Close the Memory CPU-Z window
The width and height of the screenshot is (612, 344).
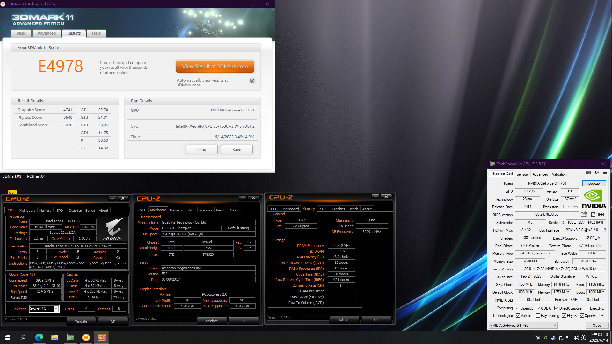[386, 197]
